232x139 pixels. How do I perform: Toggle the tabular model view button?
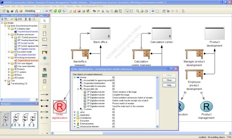131,11
